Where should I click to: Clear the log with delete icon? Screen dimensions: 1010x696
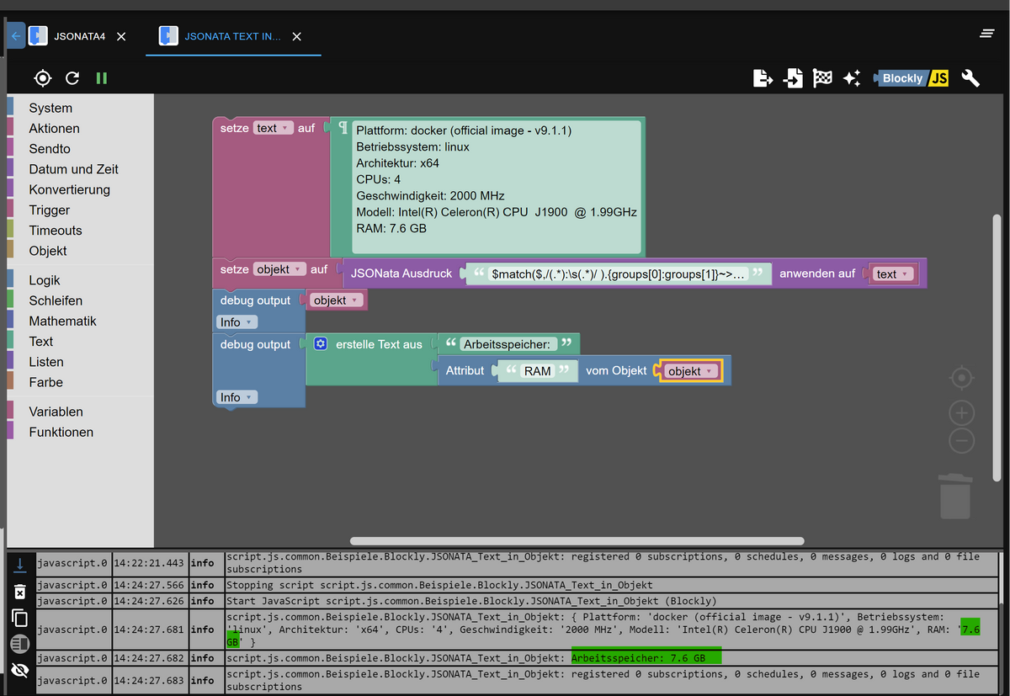[x=20, y=592]
